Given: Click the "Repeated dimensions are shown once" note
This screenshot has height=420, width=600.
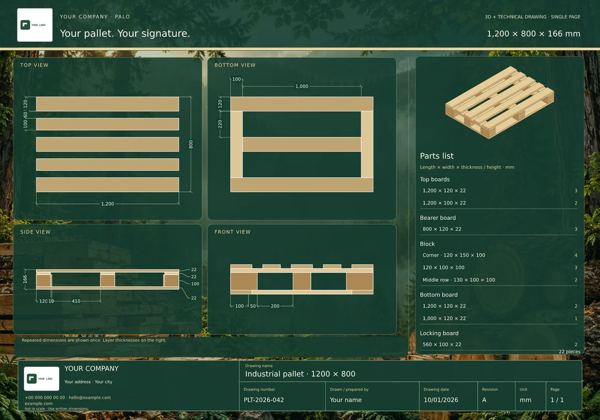Looking at the screenshot, I should coord(94,340).
